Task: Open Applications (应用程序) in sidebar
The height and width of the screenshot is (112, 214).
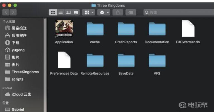Action: coord(16,36)
